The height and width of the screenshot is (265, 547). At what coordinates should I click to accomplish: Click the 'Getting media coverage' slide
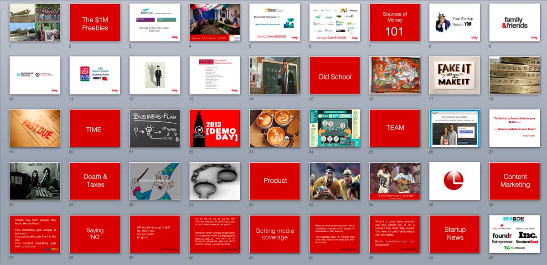[x=275, y=234]
